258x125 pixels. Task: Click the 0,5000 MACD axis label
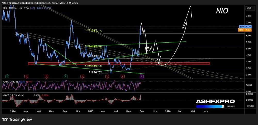250,94
